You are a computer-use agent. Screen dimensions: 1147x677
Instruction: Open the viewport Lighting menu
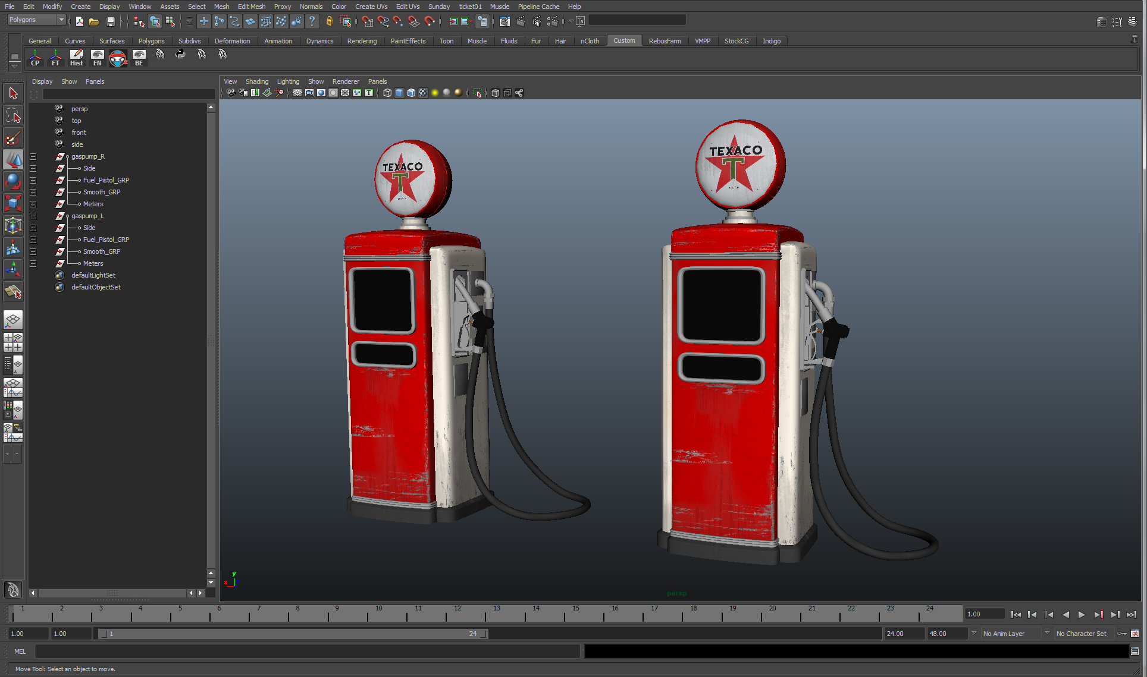288,81
